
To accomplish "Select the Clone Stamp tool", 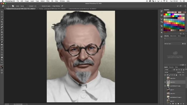I will (x=2, y=32).
